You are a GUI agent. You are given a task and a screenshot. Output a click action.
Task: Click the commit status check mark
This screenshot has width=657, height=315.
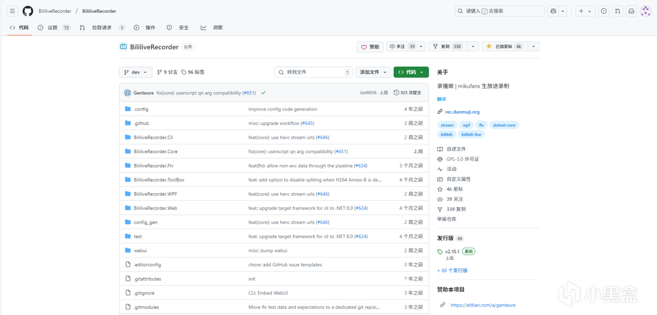tap(263, 93)
